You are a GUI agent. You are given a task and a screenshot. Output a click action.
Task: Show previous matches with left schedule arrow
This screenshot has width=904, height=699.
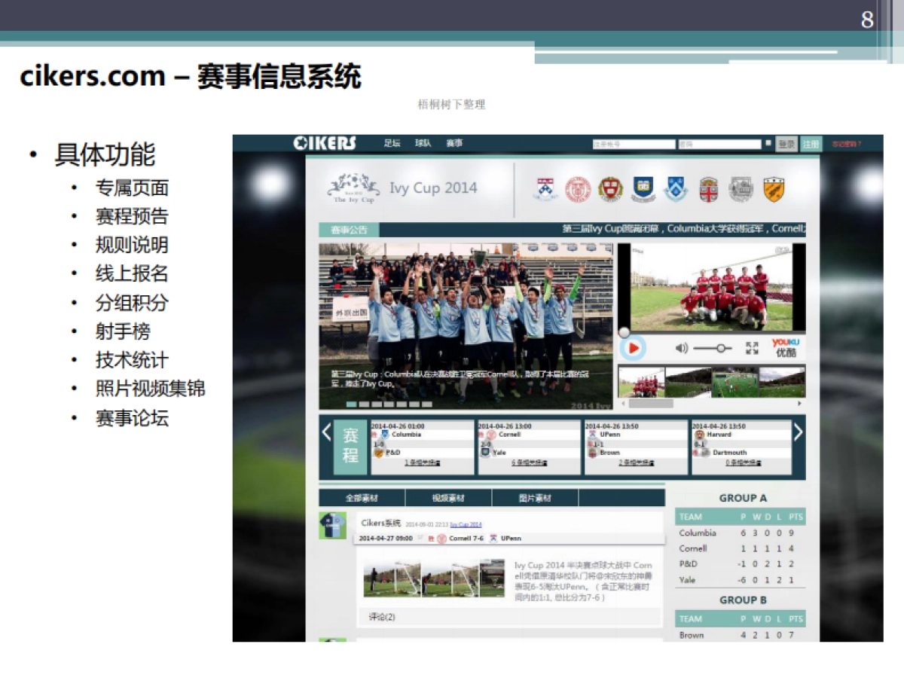(326, 432)
